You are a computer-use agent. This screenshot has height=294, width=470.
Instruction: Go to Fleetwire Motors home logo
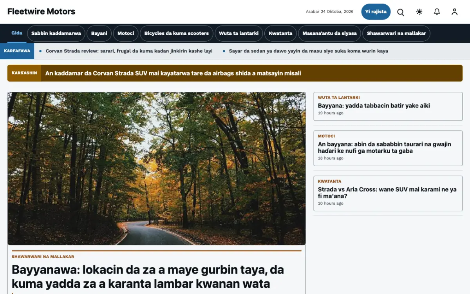click(x=41, y=12)
